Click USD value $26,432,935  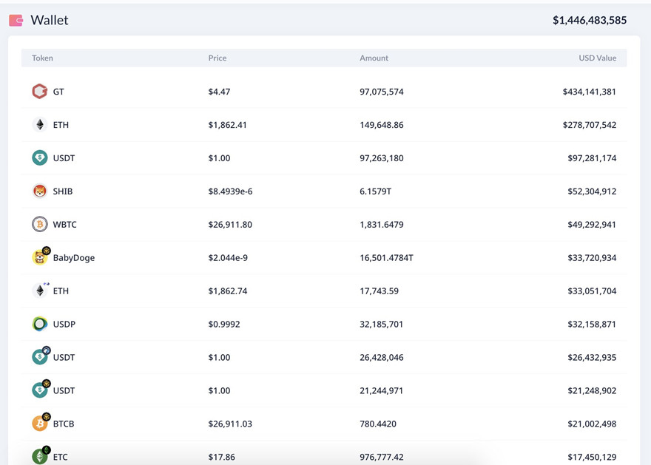pyautogui.click(x=592, y=357)
